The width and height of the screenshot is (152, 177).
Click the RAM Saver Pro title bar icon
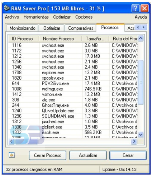pyautogui.click(x=6, y=8)
